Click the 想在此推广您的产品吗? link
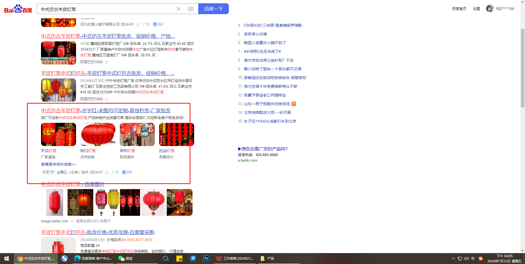The width and height of the screenshot is (525, 264). click(263, 149)
